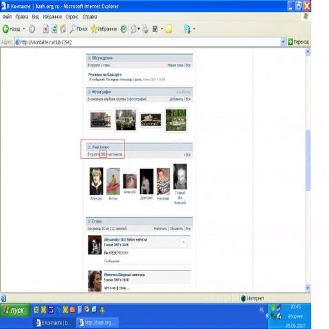Click the taskbar clock showing 20:45

click(x=296, y=307)
